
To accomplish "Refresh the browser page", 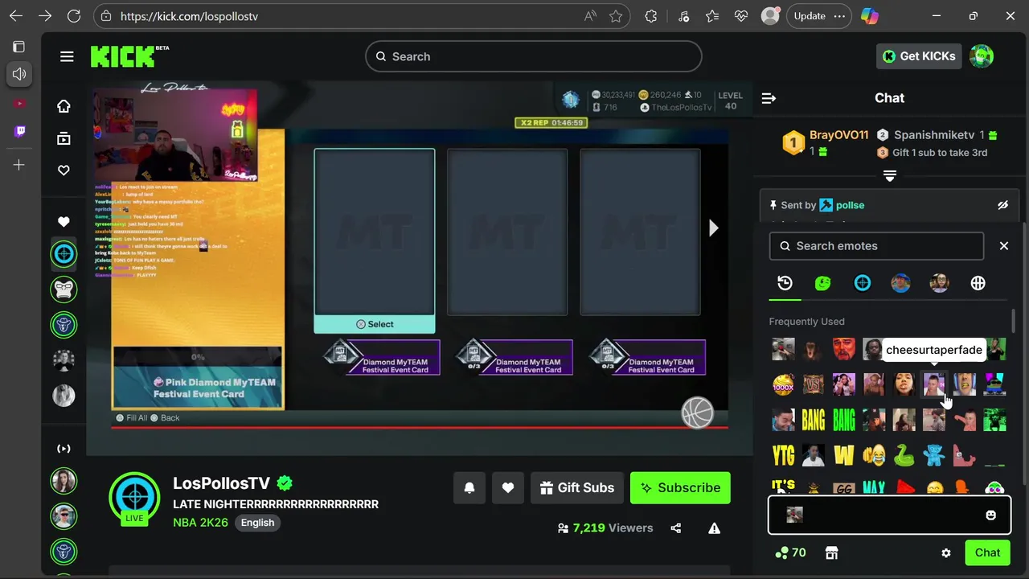I will [x=74, y=16].
